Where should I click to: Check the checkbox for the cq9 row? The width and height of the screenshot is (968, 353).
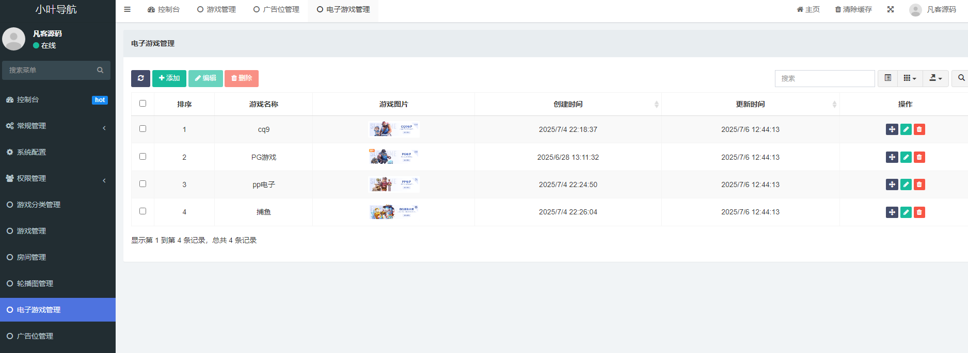click(143, 129)
